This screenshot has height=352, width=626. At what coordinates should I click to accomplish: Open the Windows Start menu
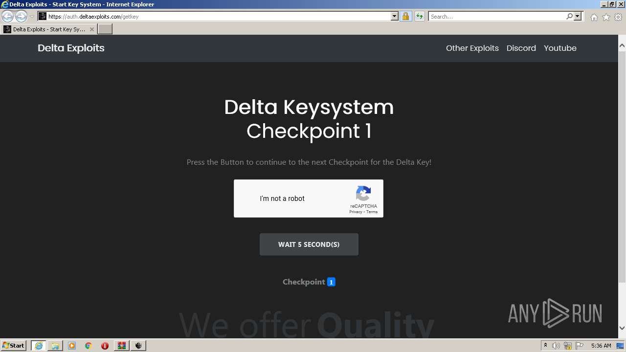tap(14, 345)
